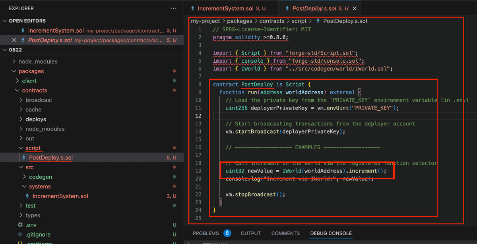Click the gear icon next to .env
The image size is (477, 244).
20,225
